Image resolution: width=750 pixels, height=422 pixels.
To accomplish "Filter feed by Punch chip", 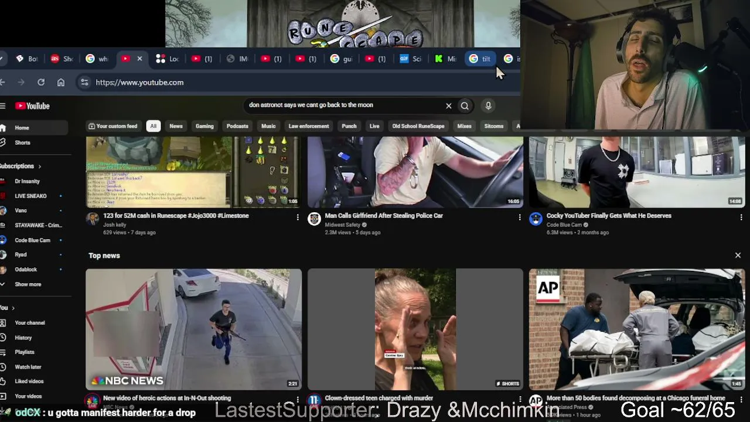I will click(349, 126).
